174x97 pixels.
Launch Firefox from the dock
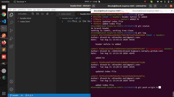(4, 43)
